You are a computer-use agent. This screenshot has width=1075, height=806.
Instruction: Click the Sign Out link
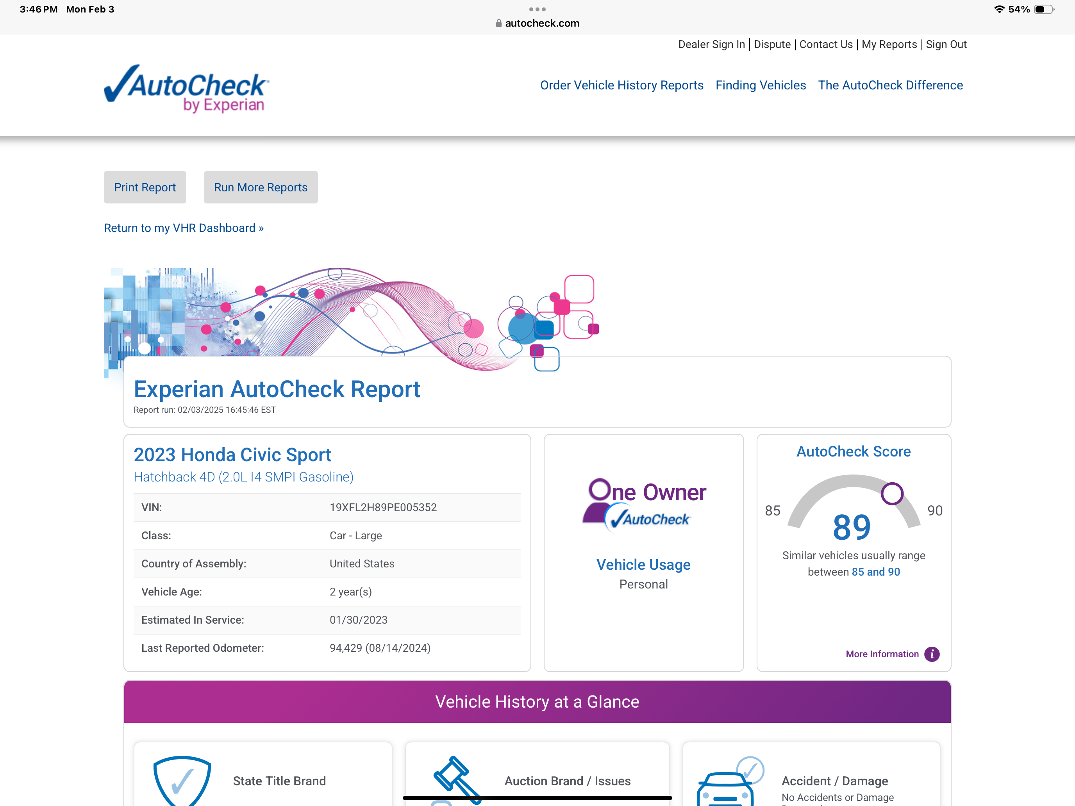click(946, 44)
